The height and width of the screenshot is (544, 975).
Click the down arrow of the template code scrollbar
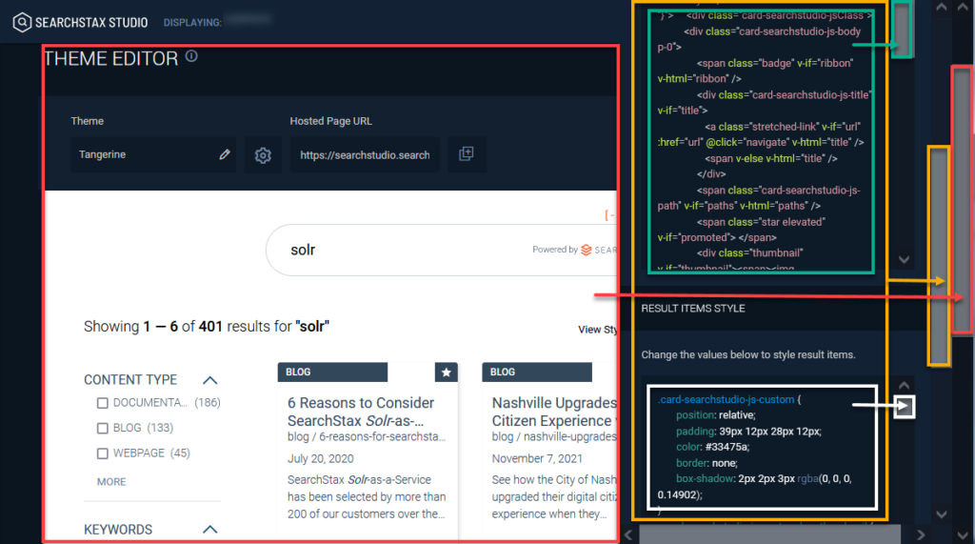coord(905,259)
